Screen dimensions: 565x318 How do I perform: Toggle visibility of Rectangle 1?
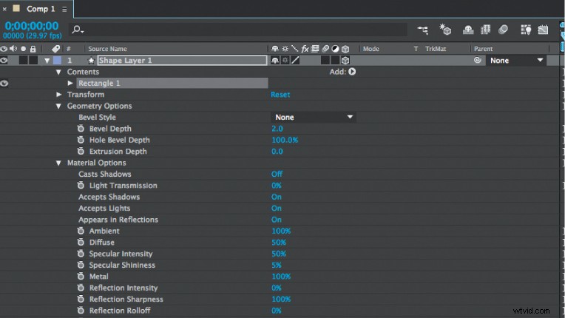click(x=4, y=84)
